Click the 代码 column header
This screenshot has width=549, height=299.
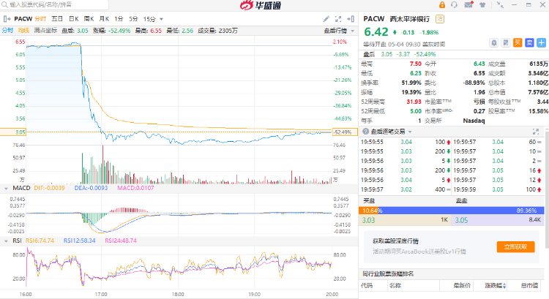[x=367, y=286]
